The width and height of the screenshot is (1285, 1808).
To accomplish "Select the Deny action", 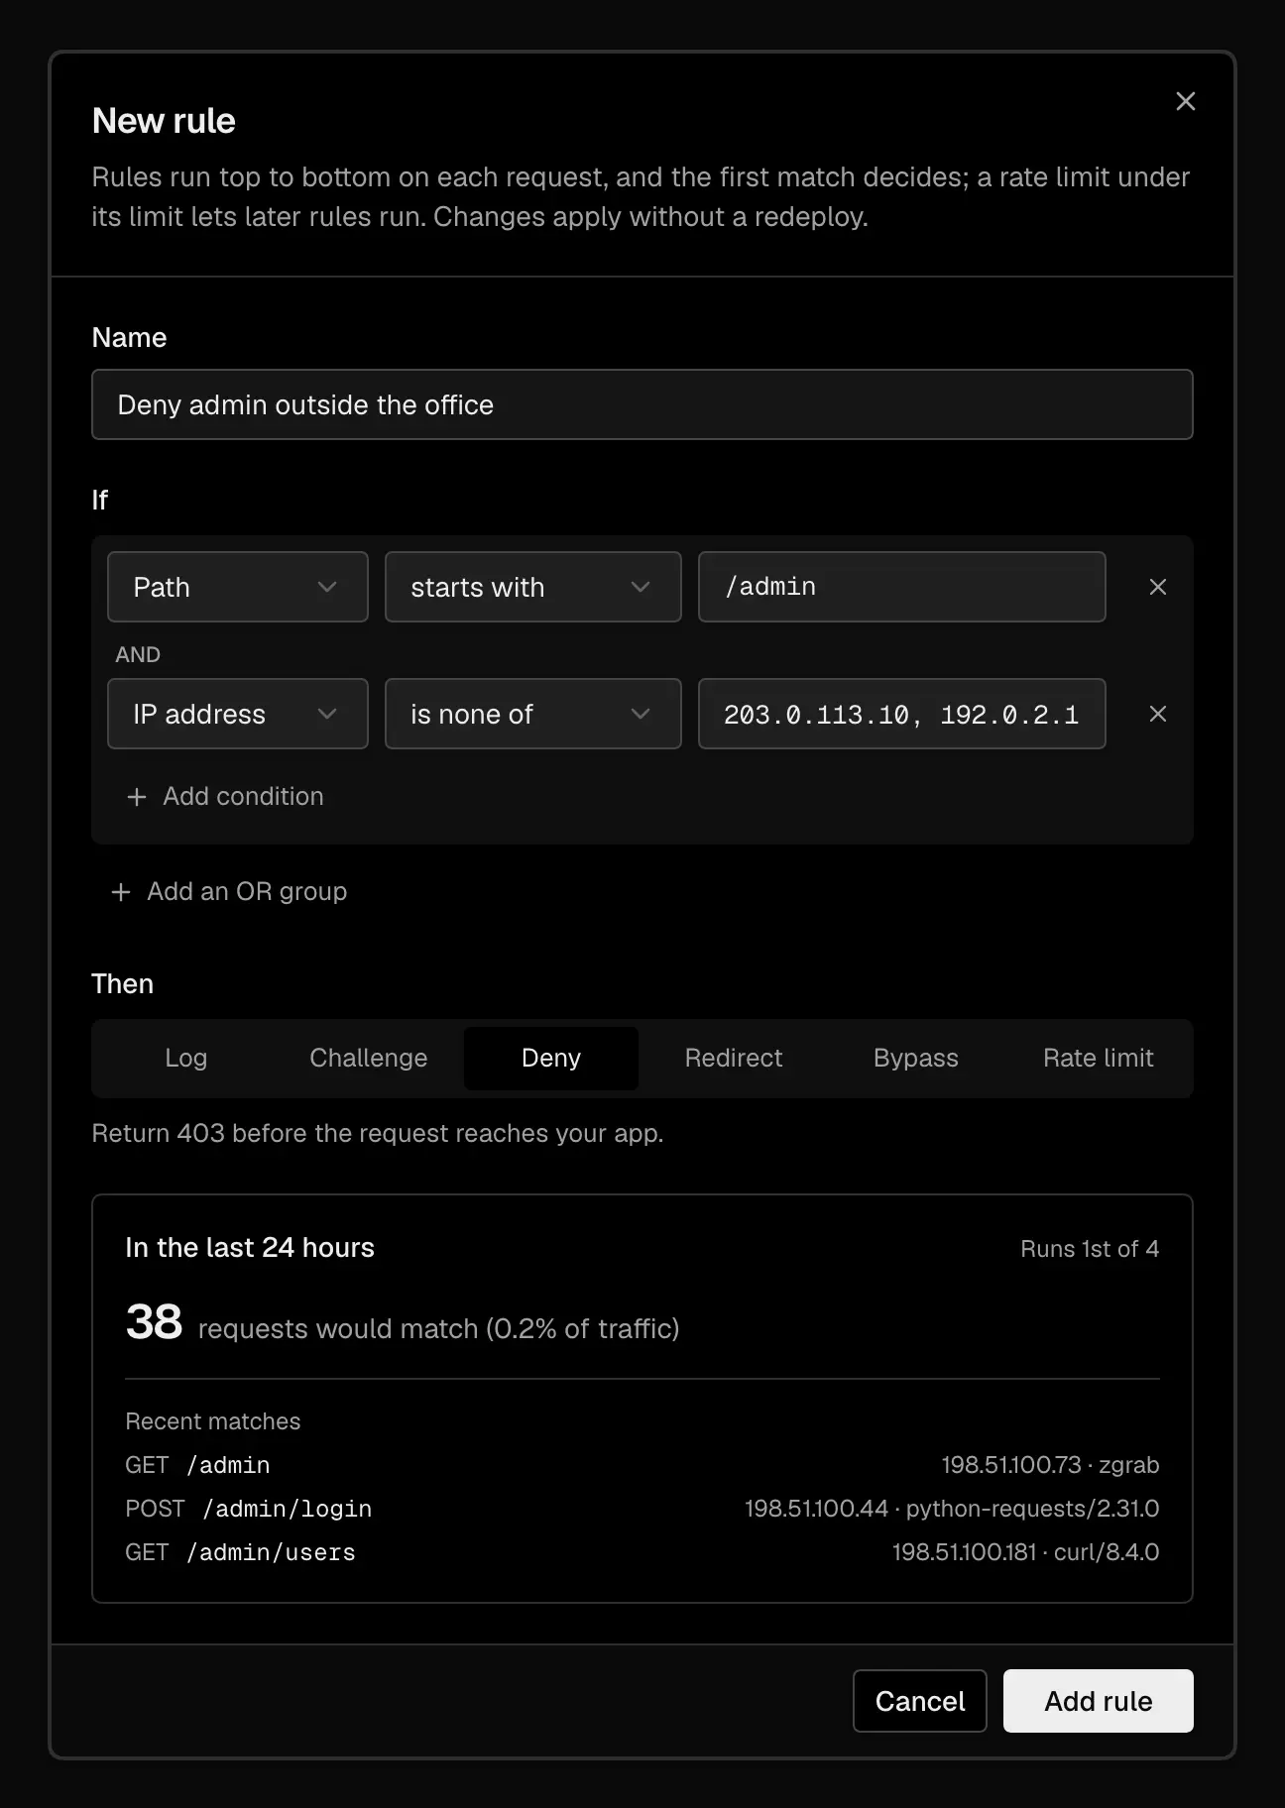I will click(551, 1059).
